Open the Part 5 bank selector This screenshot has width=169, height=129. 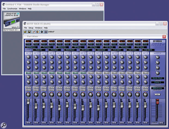pos(59,44)
